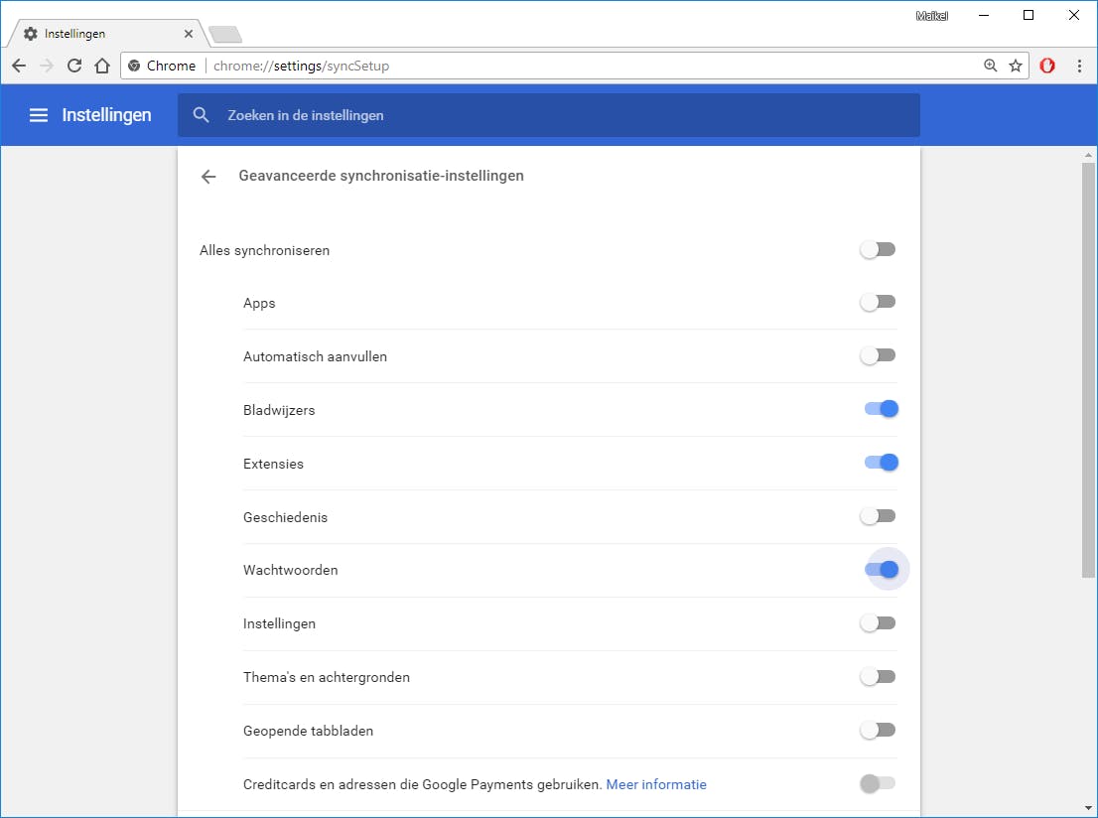Turn off Wachtwoorden sync toggle

click(881, 570)
